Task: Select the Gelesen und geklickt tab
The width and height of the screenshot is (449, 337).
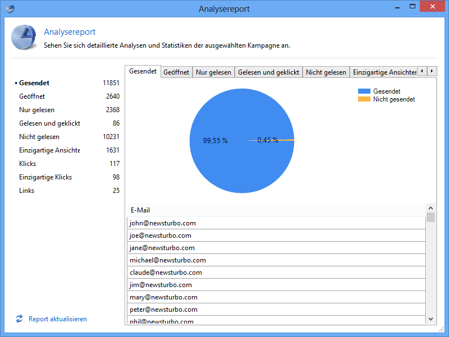Action: click(x=268, y=72)
